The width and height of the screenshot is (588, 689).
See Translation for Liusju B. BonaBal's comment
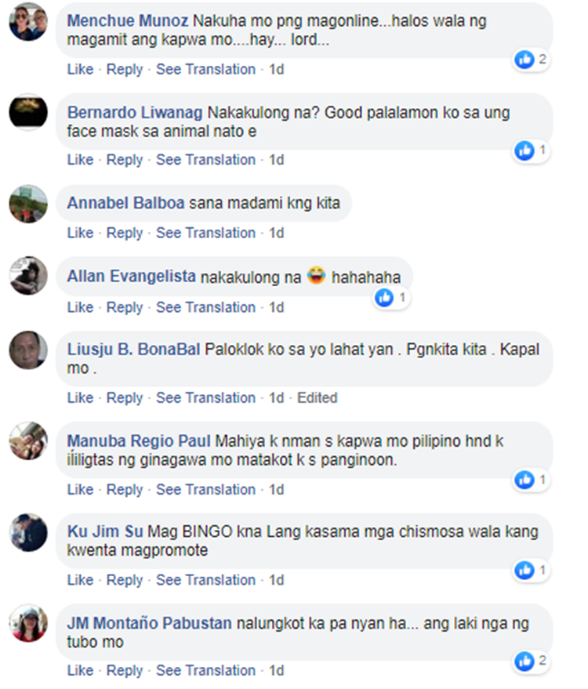coord(205,397)
